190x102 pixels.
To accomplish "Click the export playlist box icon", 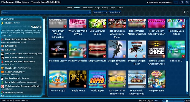I will coord(35,27).
